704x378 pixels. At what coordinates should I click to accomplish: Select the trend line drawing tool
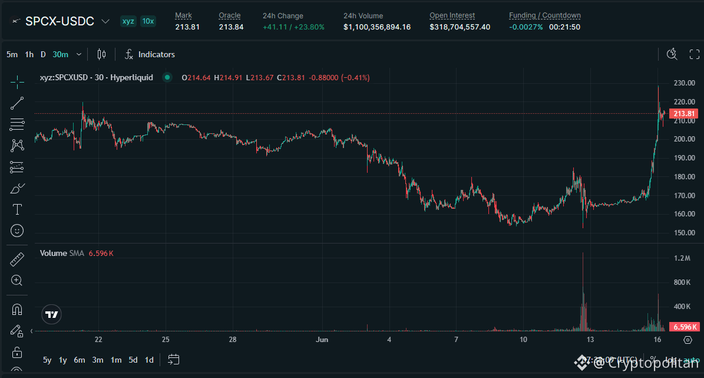click(x=17, y=103)
